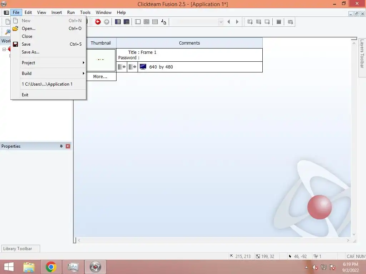Click the system menu icon left of File

pyautogui.click(x=6, y=12)
